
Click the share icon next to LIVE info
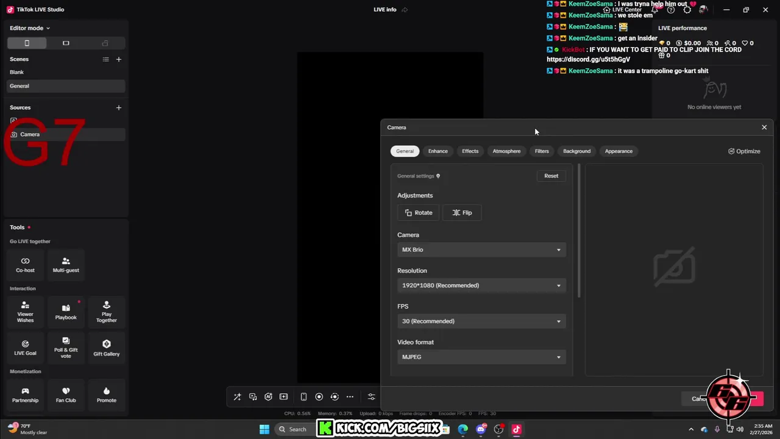(405, 10)
